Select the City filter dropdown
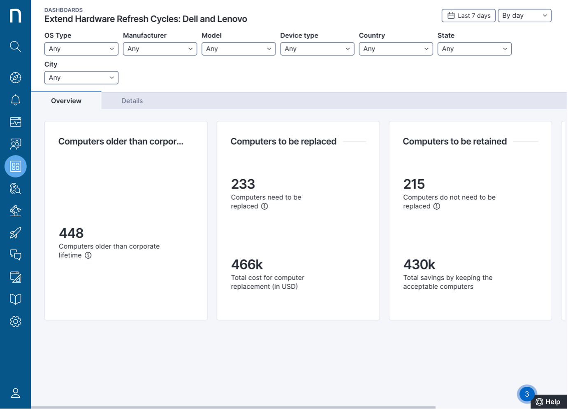Screen dimensions: 568x409 [81, 77]
